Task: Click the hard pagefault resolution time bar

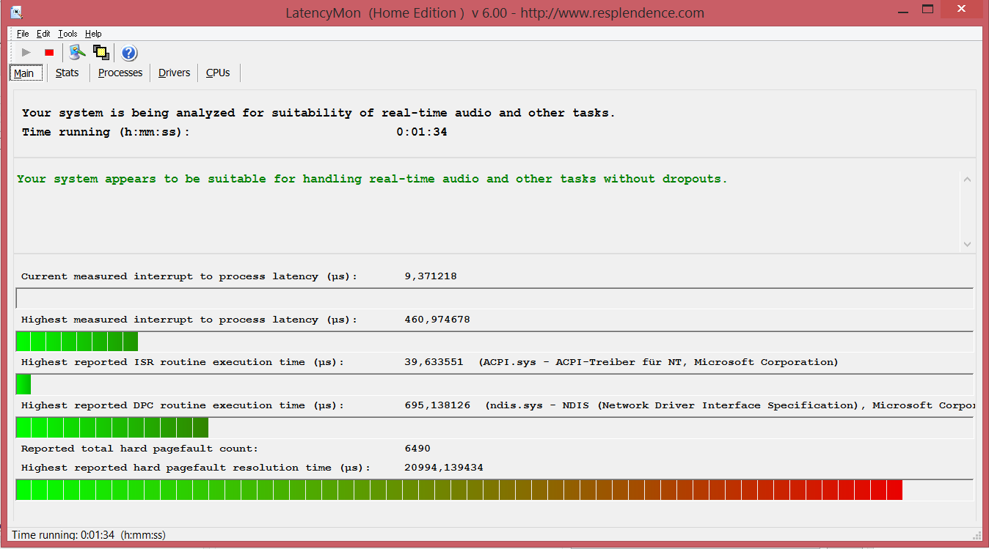Action: (x=495, y=490)
